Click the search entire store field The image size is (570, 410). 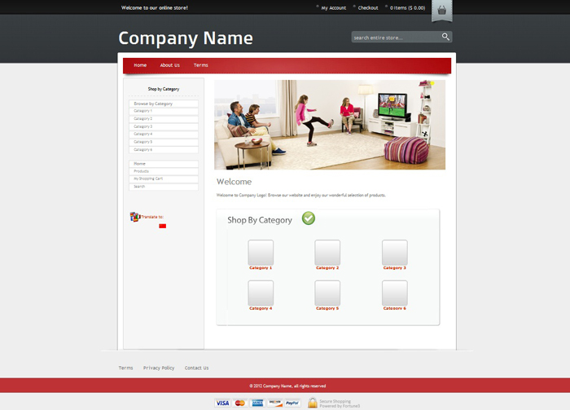coord(395,37)
